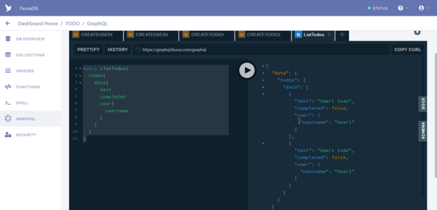Collapse first todo object fold arrow
The width and height of the screenshot is (437, 210).
click(x=263, y=94)
